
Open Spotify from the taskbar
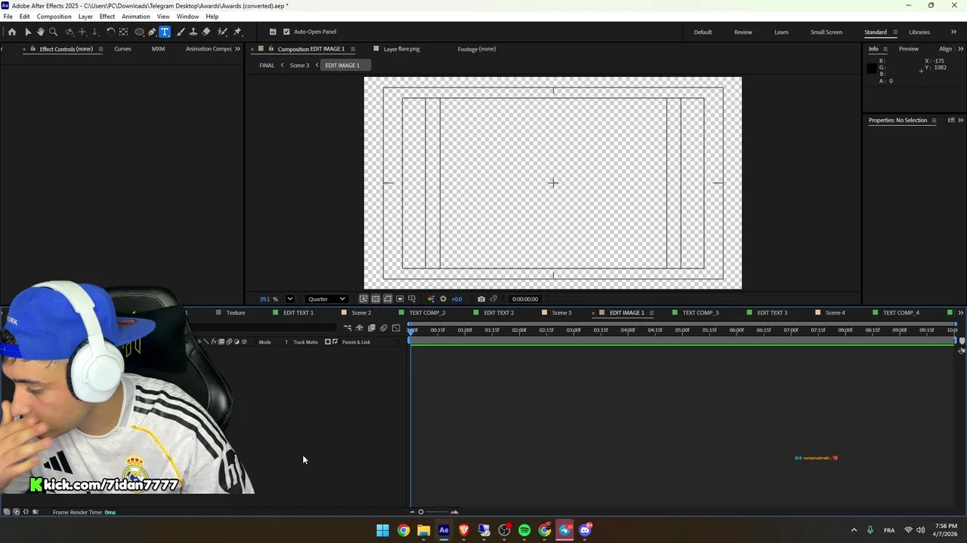(x=524, y=530)
